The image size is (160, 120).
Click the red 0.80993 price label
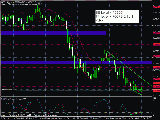pyautogui.click(x=156, y=33)
